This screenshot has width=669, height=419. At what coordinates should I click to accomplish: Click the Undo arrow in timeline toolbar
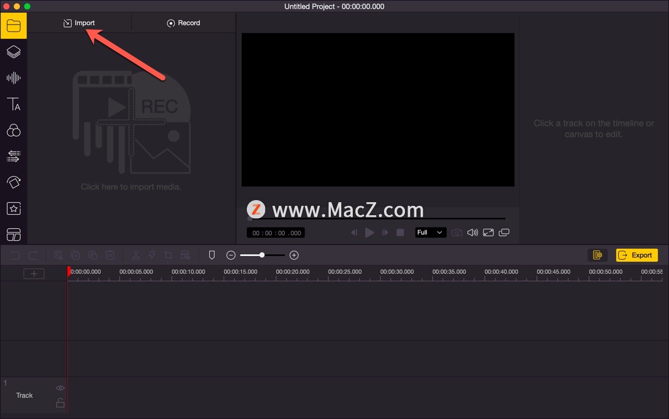[x=16, y=255]
